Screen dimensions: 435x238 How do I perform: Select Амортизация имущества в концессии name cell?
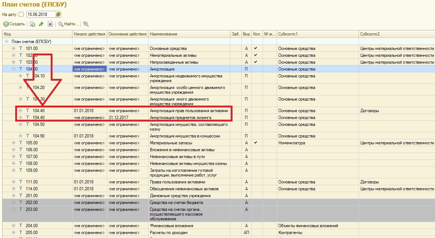coord(189,136)
